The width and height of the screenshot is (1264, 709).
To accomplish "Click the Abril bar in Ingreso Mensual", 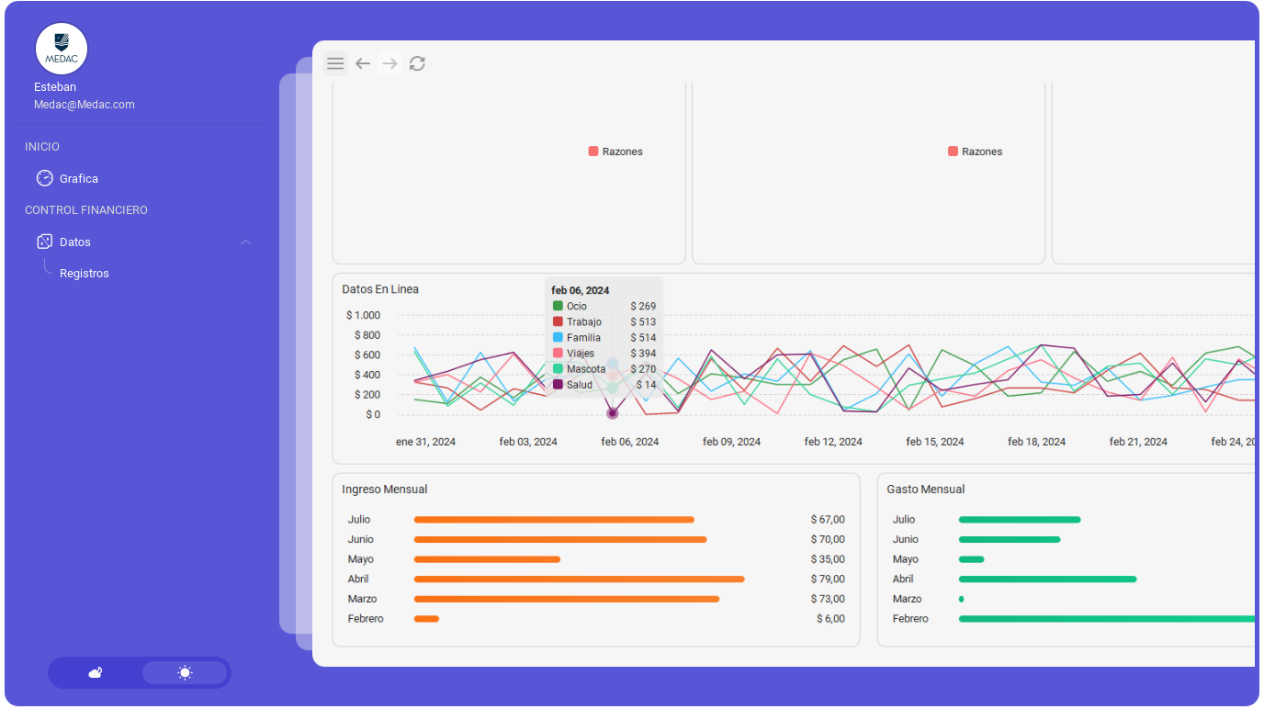I will pos(579,580).
